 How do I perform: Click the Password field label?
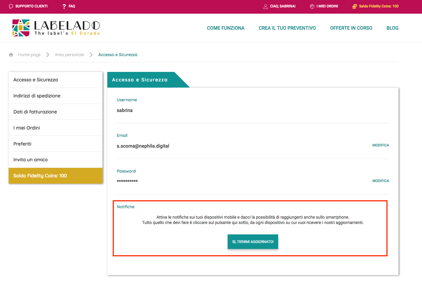click(x=126, y=171)
